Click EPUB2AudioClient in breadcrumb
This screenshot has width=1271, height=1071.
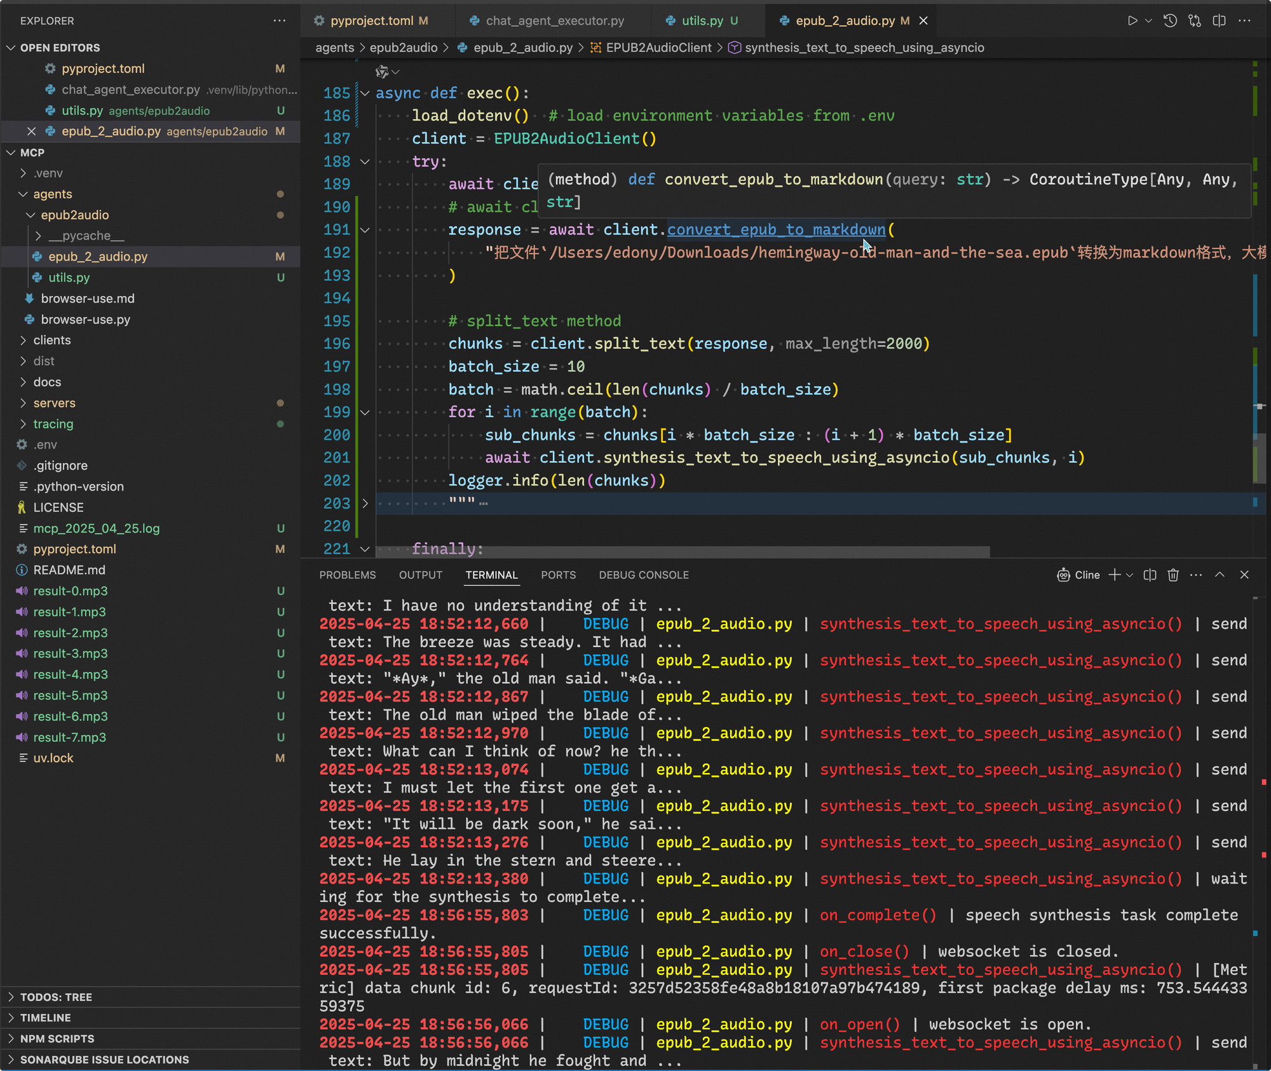pos(658,48)
